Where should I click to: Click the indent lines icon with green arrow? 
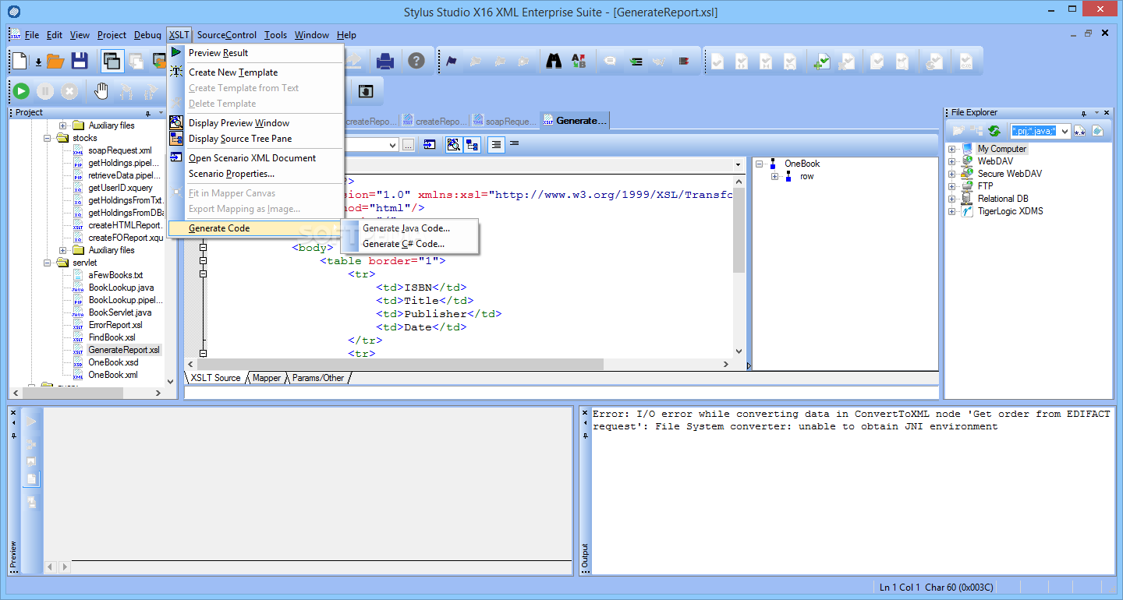click(636, 61)
